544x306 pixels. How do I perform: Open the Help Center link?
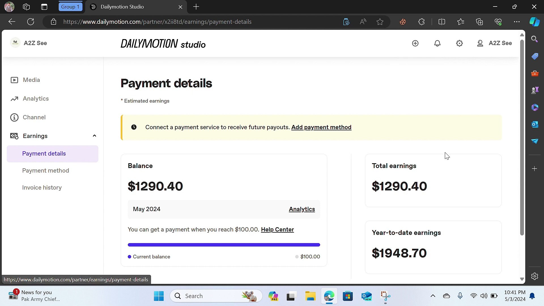click(277, 229)
